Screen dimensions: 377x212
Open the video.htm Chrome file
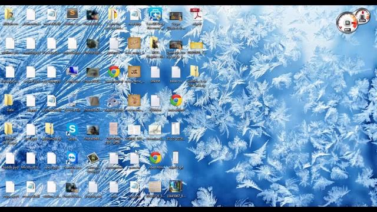point(155,158)
